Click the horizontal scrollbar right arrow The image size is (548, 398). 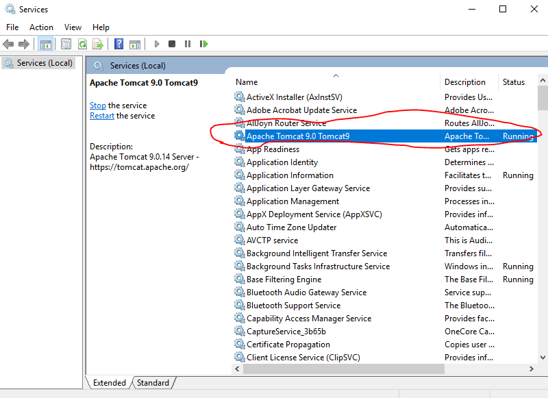532,369
